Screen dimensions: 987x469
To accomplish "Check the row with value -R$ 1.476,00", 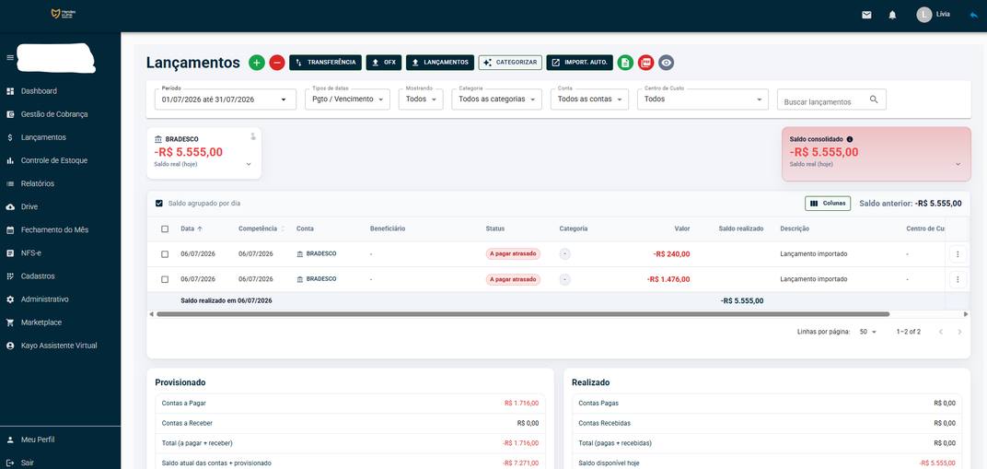I will [x=165, y=279].
